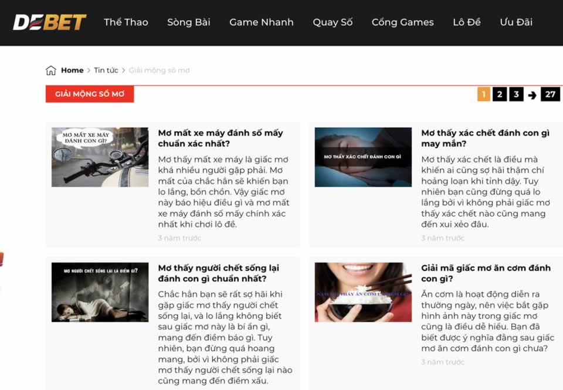This screenshot has height=390, width=563.
Task: Open the Lô Đề page
Action: [x=466, y=22]
